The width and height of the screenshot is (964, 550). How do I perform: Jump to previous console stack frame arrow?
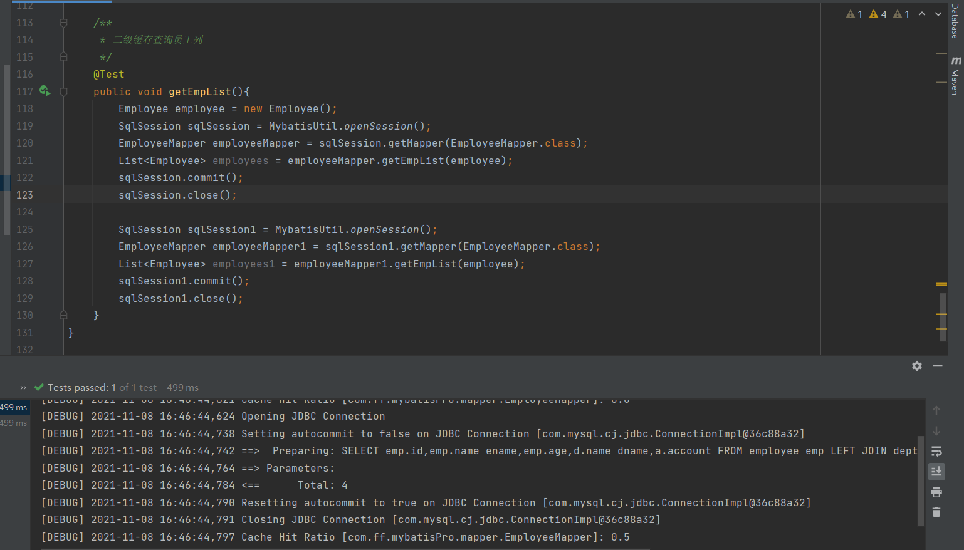936,410
